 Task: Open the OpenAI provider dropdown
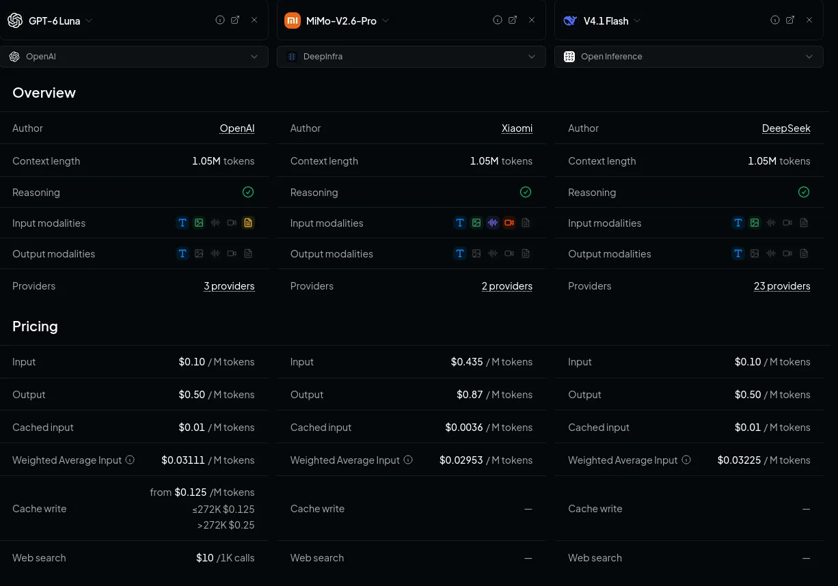click(x=135, y=57)
